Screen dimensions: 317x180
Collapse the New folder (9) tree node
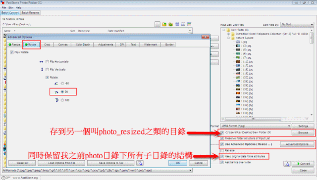pyautogui.click(x=224, y=30)
